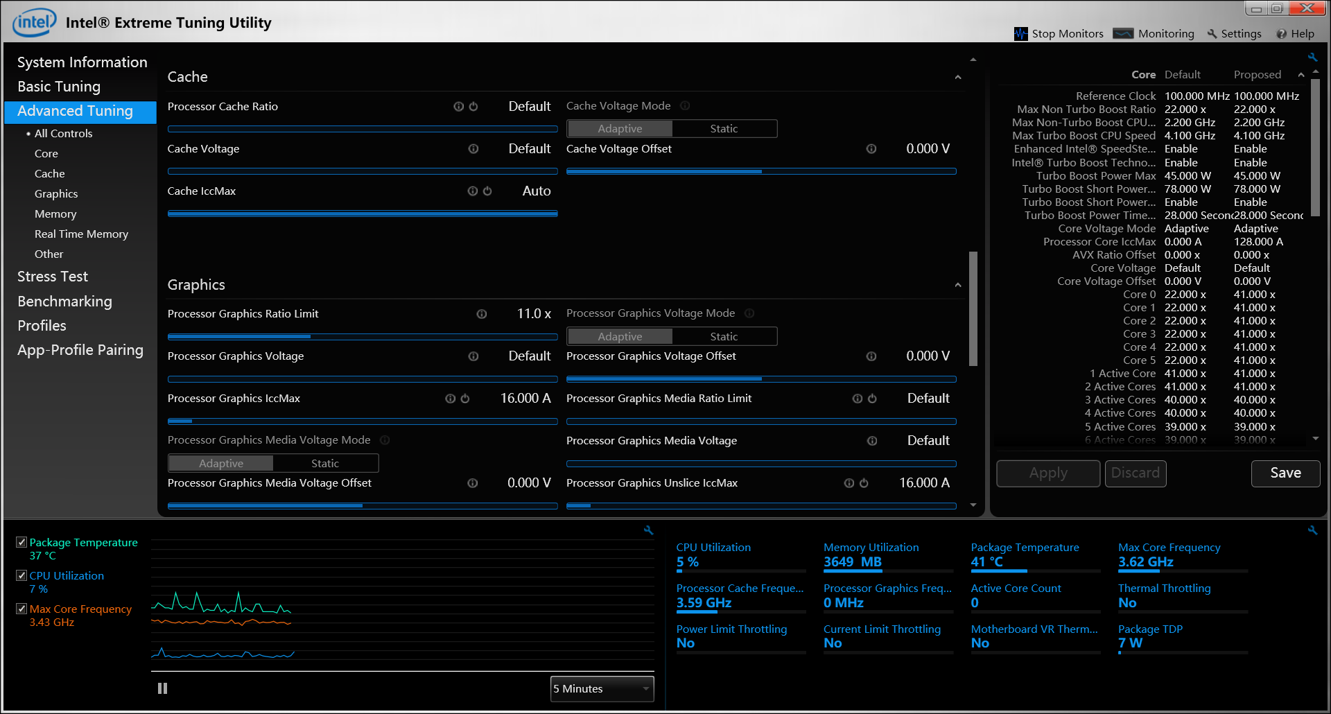Viewport: 1331px width, 714px height.
Task: Click the Intel logo
Action: pyautogui.click(x=35, y=22)
